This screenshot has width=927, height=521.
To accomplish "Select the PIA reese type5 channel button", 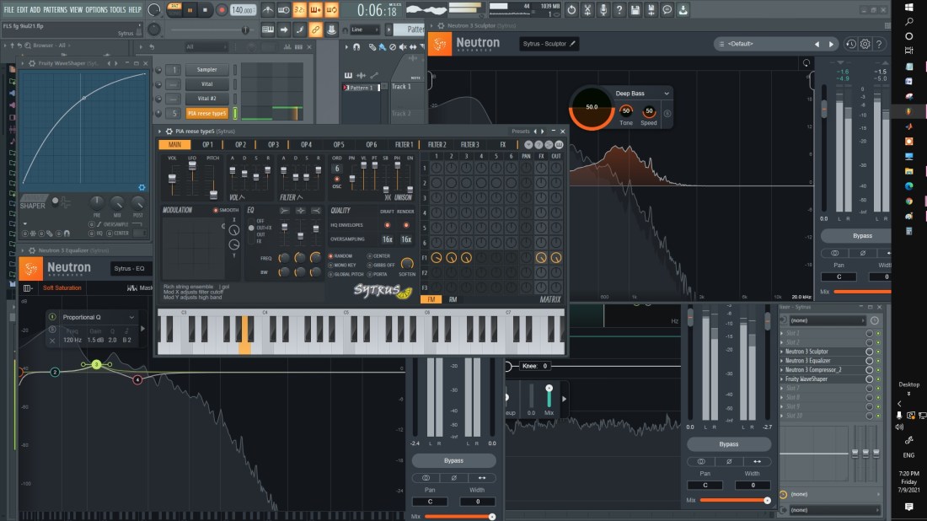I will 207,113.
